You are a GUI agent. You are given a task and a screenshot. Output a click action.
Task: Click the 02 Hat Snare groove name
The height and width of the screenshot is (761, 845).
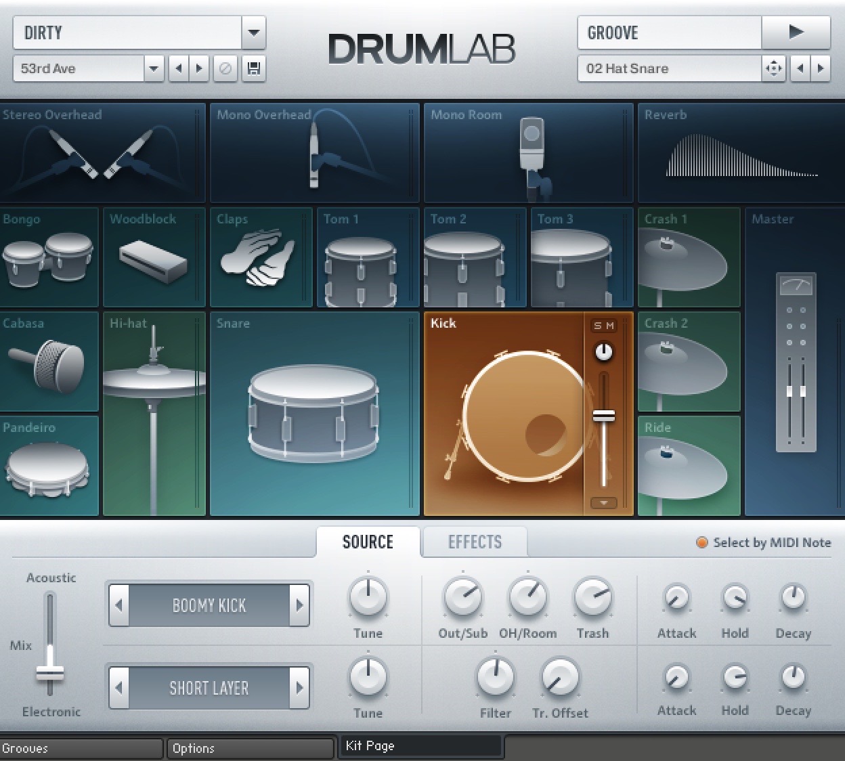(670, 68)
